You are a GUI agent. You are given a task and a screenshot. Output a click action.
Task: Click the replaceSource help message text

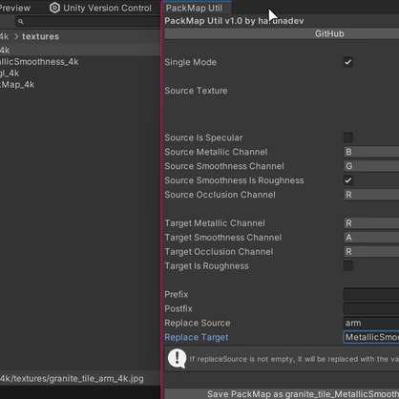coord(294,359)
